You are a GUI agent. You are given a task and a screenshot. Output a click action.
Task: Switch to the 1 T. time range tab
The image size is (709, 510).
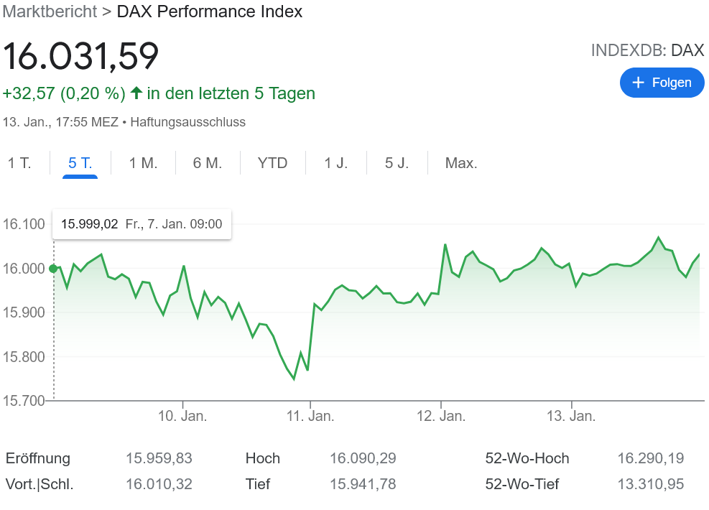20,163
